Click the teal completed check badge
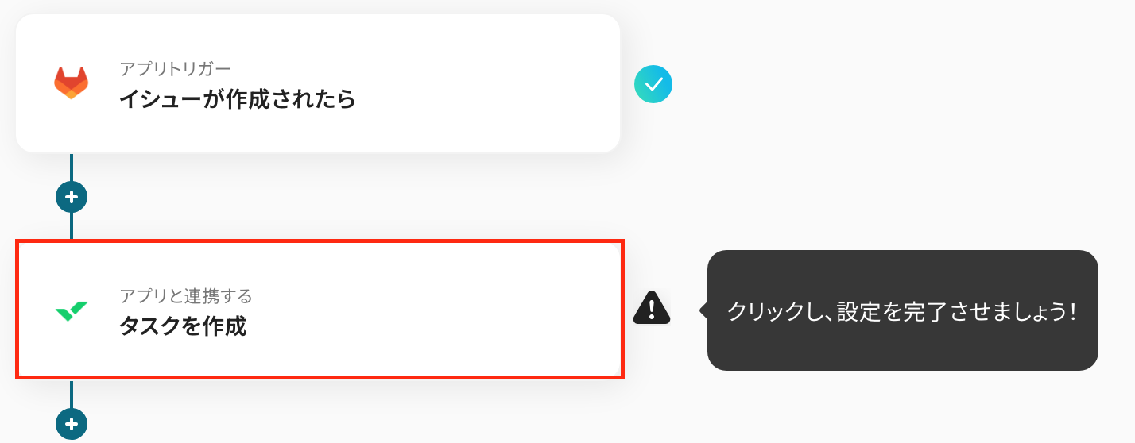 [653, 84]
